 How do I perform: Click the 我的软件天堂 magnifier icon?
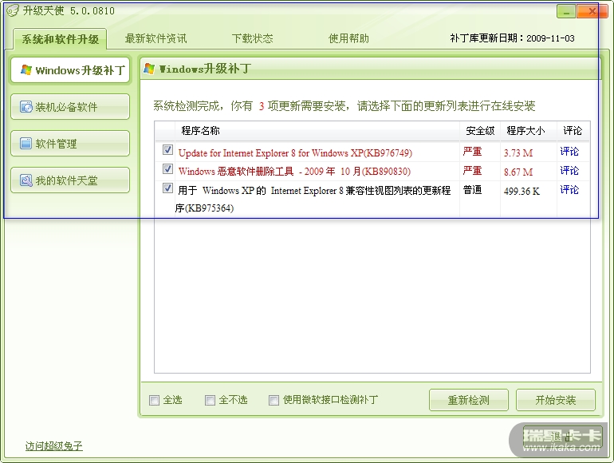pyautogui.click(x=26, y=180)
